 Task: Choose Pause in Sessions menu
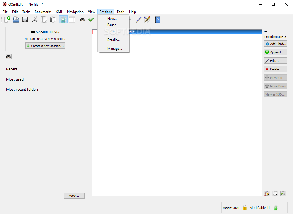pos(113,25)
